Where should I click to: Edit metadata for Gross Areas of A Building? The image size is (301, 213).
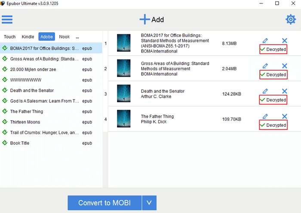(265, 66)
